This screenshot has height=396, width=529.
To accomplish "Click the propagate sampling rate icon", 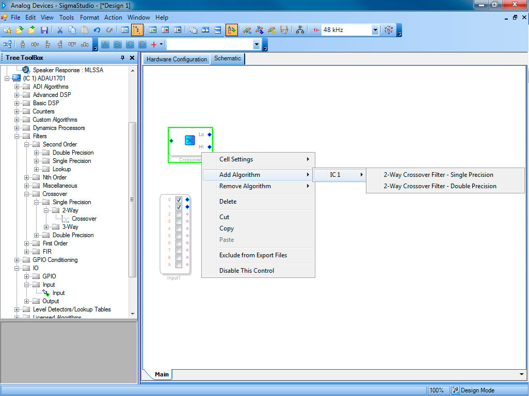I will pos(389,30).
